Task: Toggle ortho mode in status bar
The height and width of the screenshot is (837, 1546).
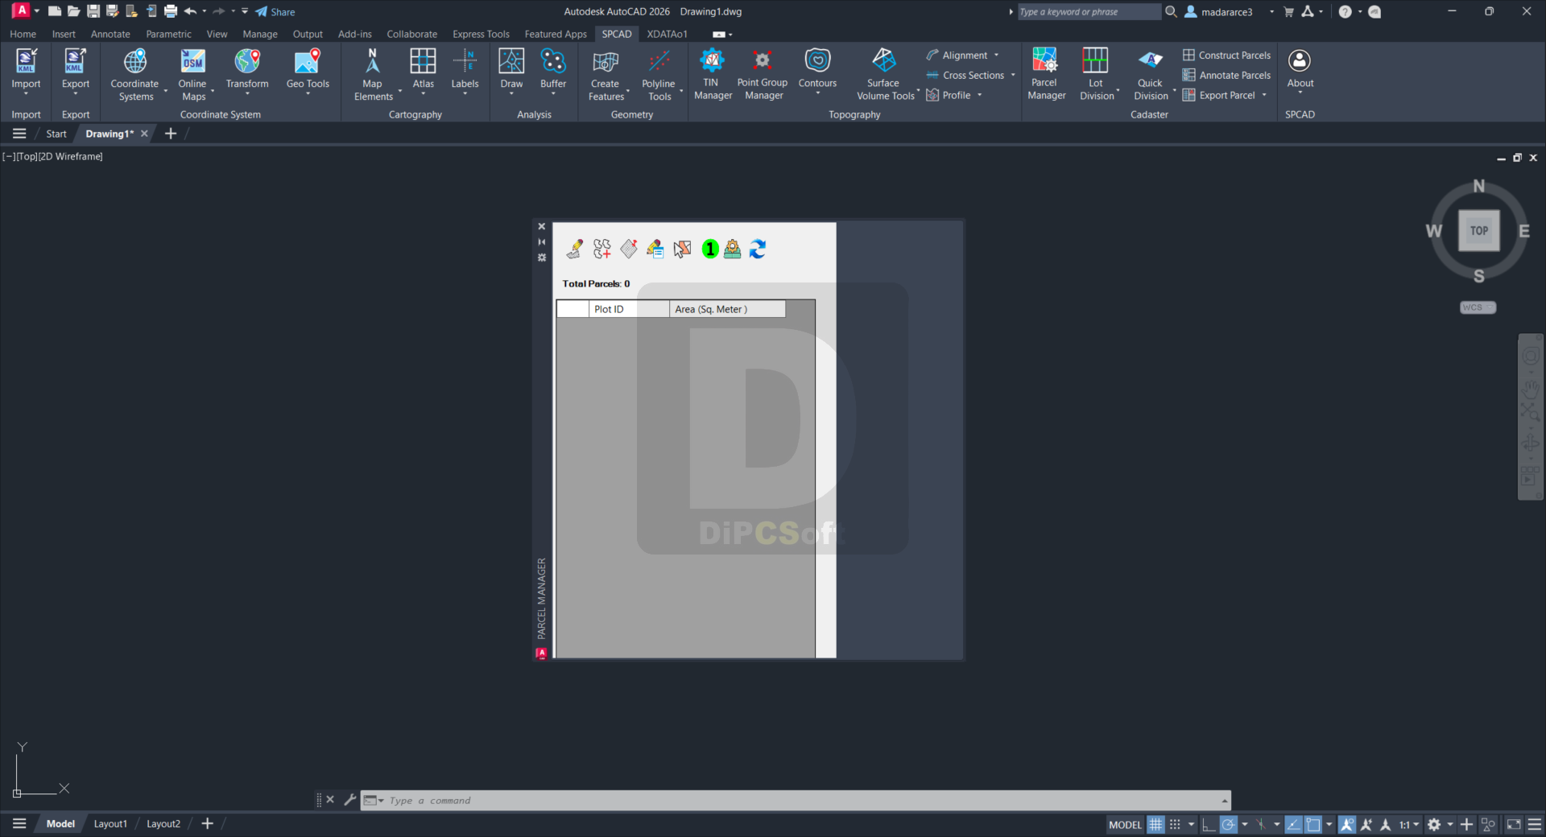Action: point(1209,824)
